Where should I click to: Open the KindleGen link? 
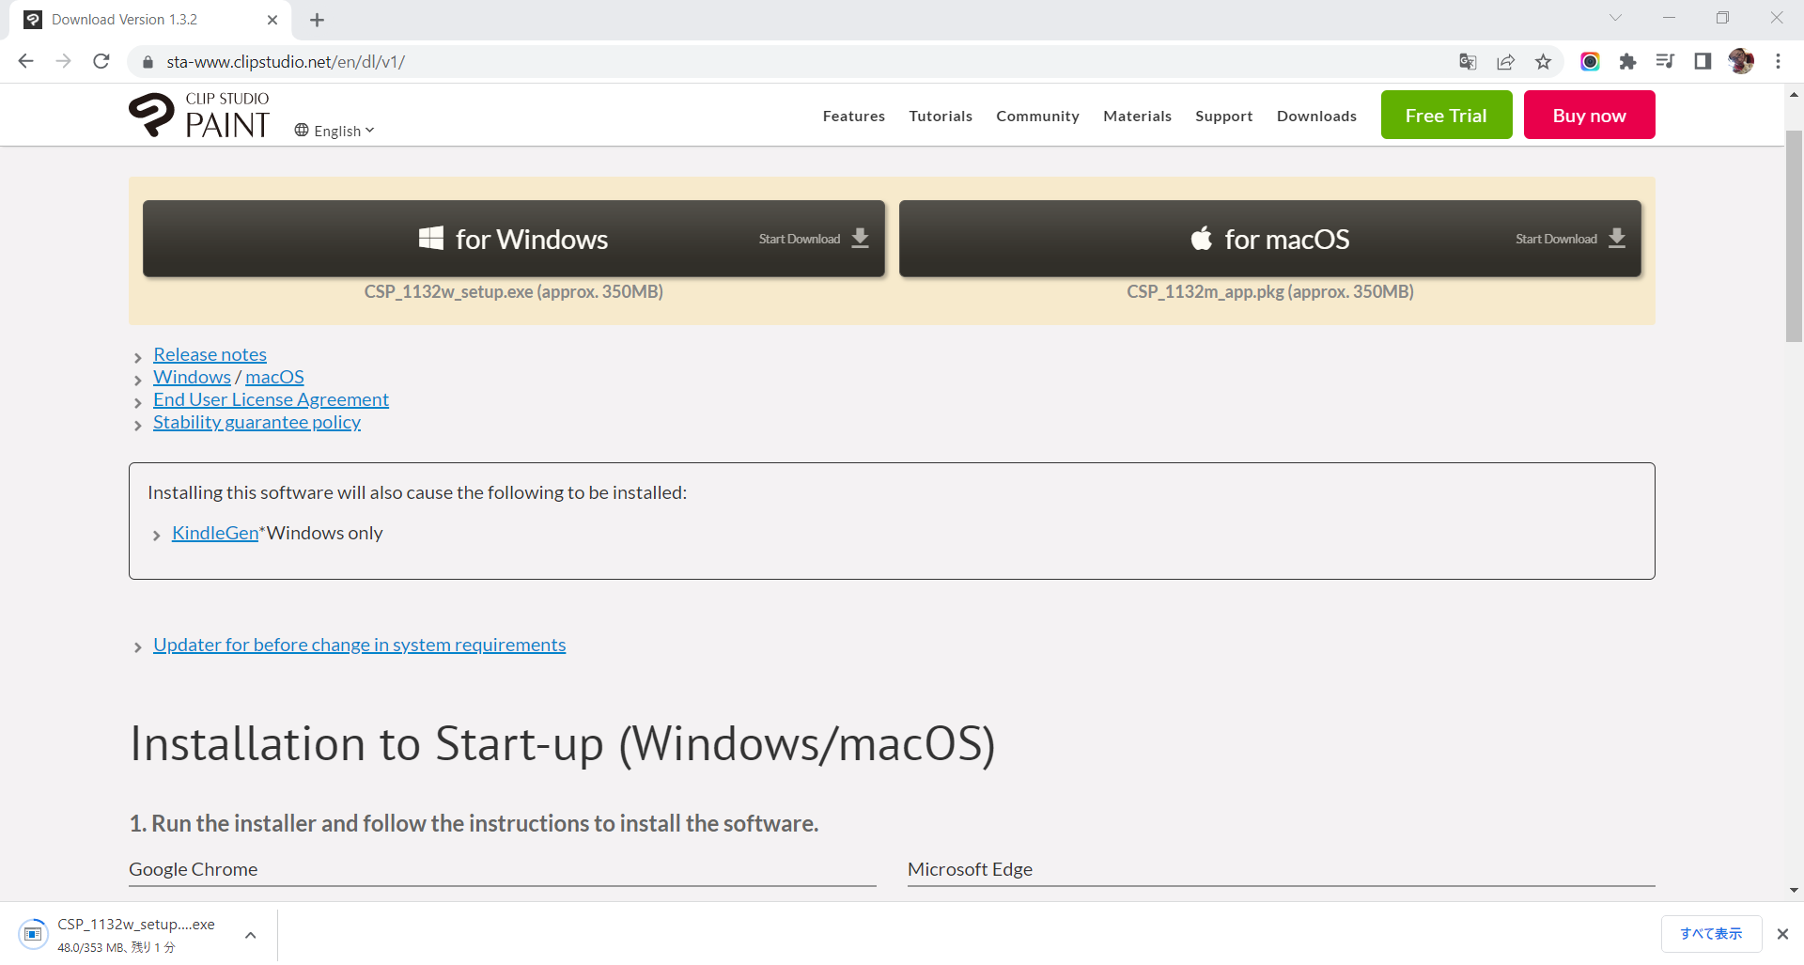(x=214, y=533)
